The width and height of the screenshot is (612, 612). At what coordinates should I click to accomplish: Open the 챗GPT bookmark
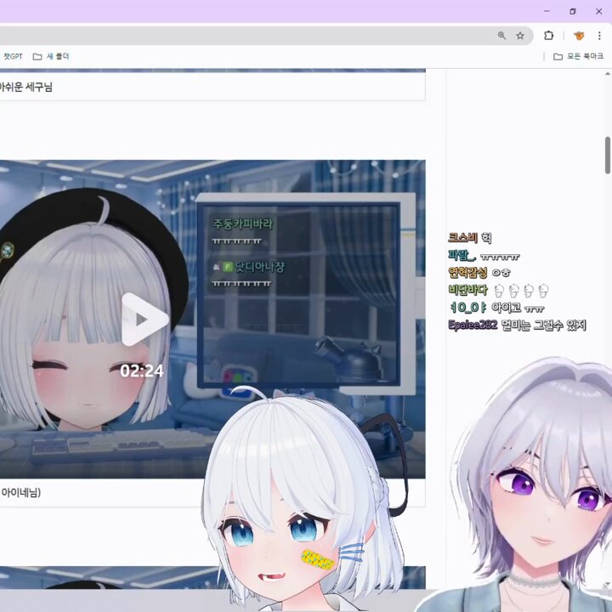12,56
